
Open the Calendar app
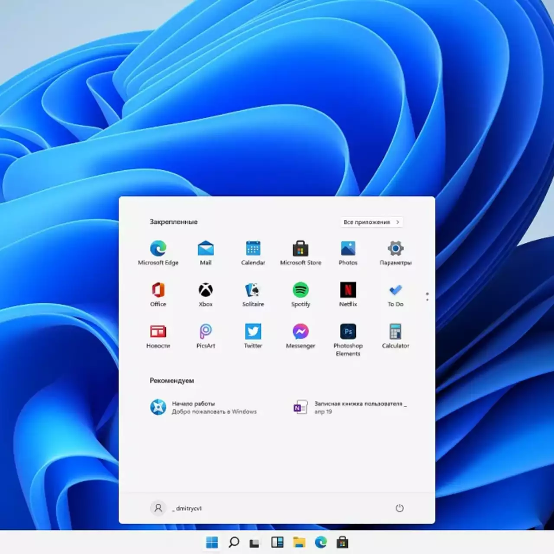253,253
